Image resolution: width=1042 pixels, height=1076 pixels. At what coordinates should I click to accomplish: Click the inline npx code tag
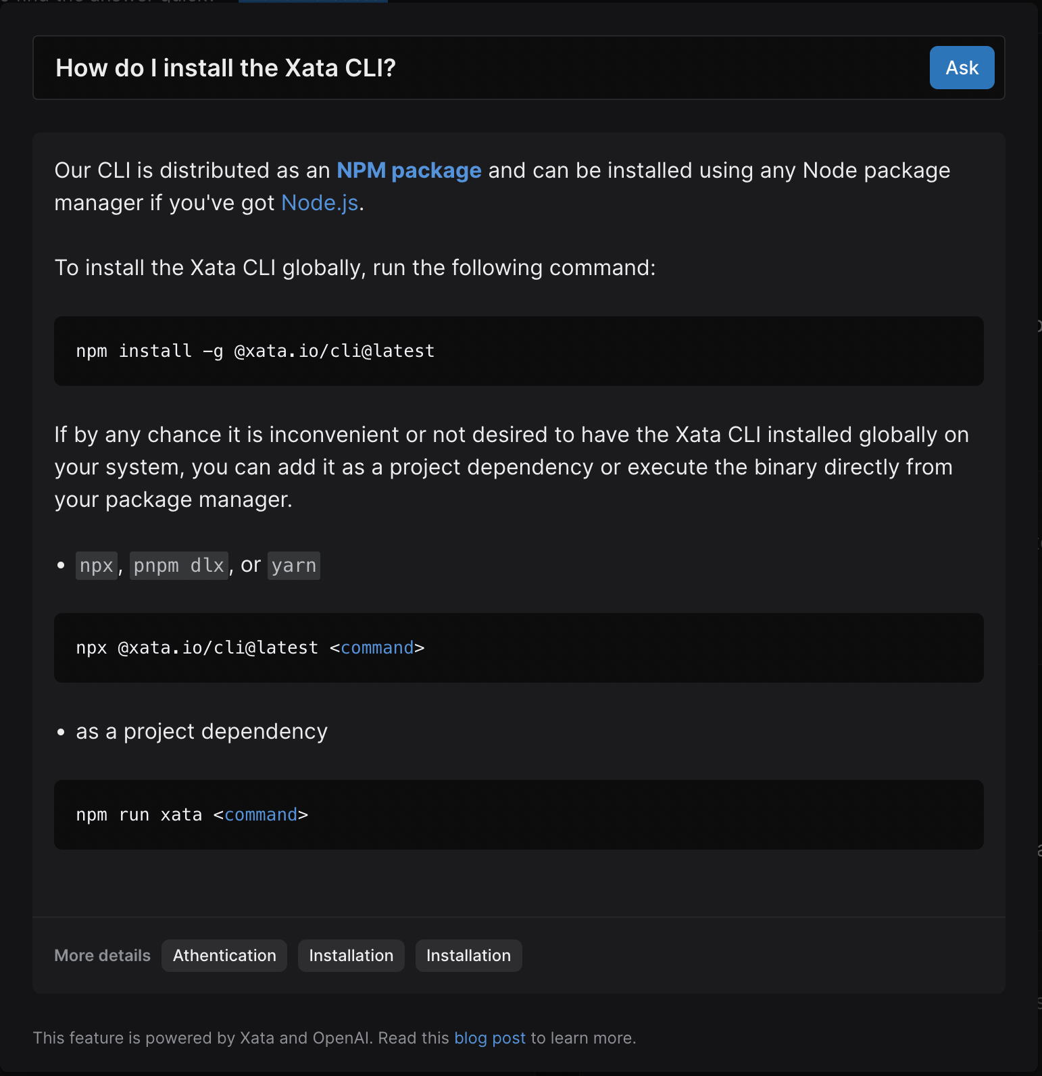[x=97, y=566]
